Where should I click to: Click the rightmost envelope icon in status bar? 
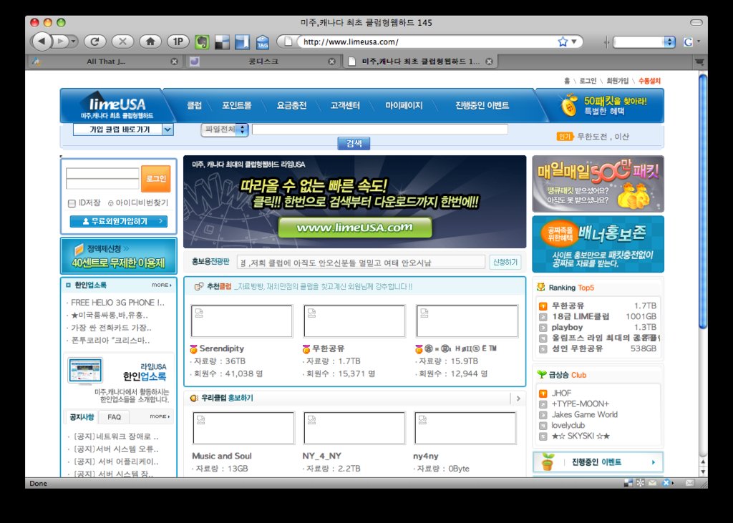pos(690,483)
